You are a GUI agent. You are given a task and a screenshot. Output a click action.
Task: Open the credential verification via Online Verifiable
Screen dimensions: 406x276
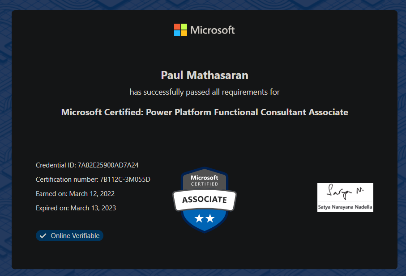69,235
